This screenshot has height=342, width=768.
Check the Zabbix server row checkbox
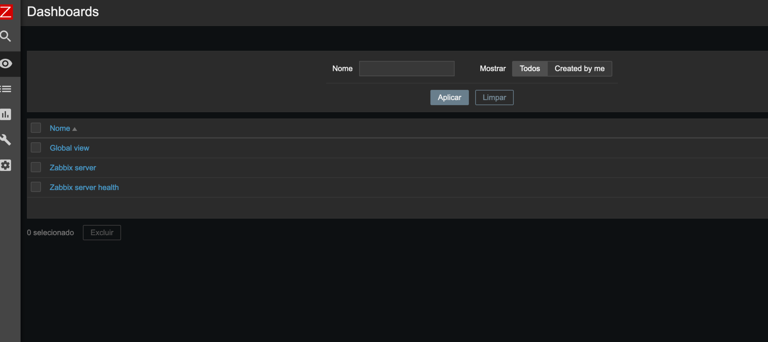pos(36,167)
